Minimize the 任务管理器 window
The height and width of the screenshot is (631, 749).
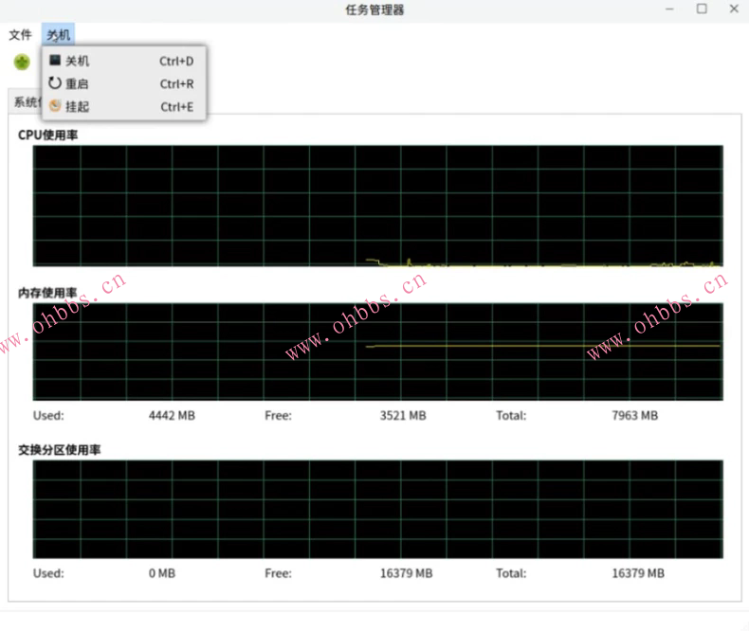tap(669, 9)
